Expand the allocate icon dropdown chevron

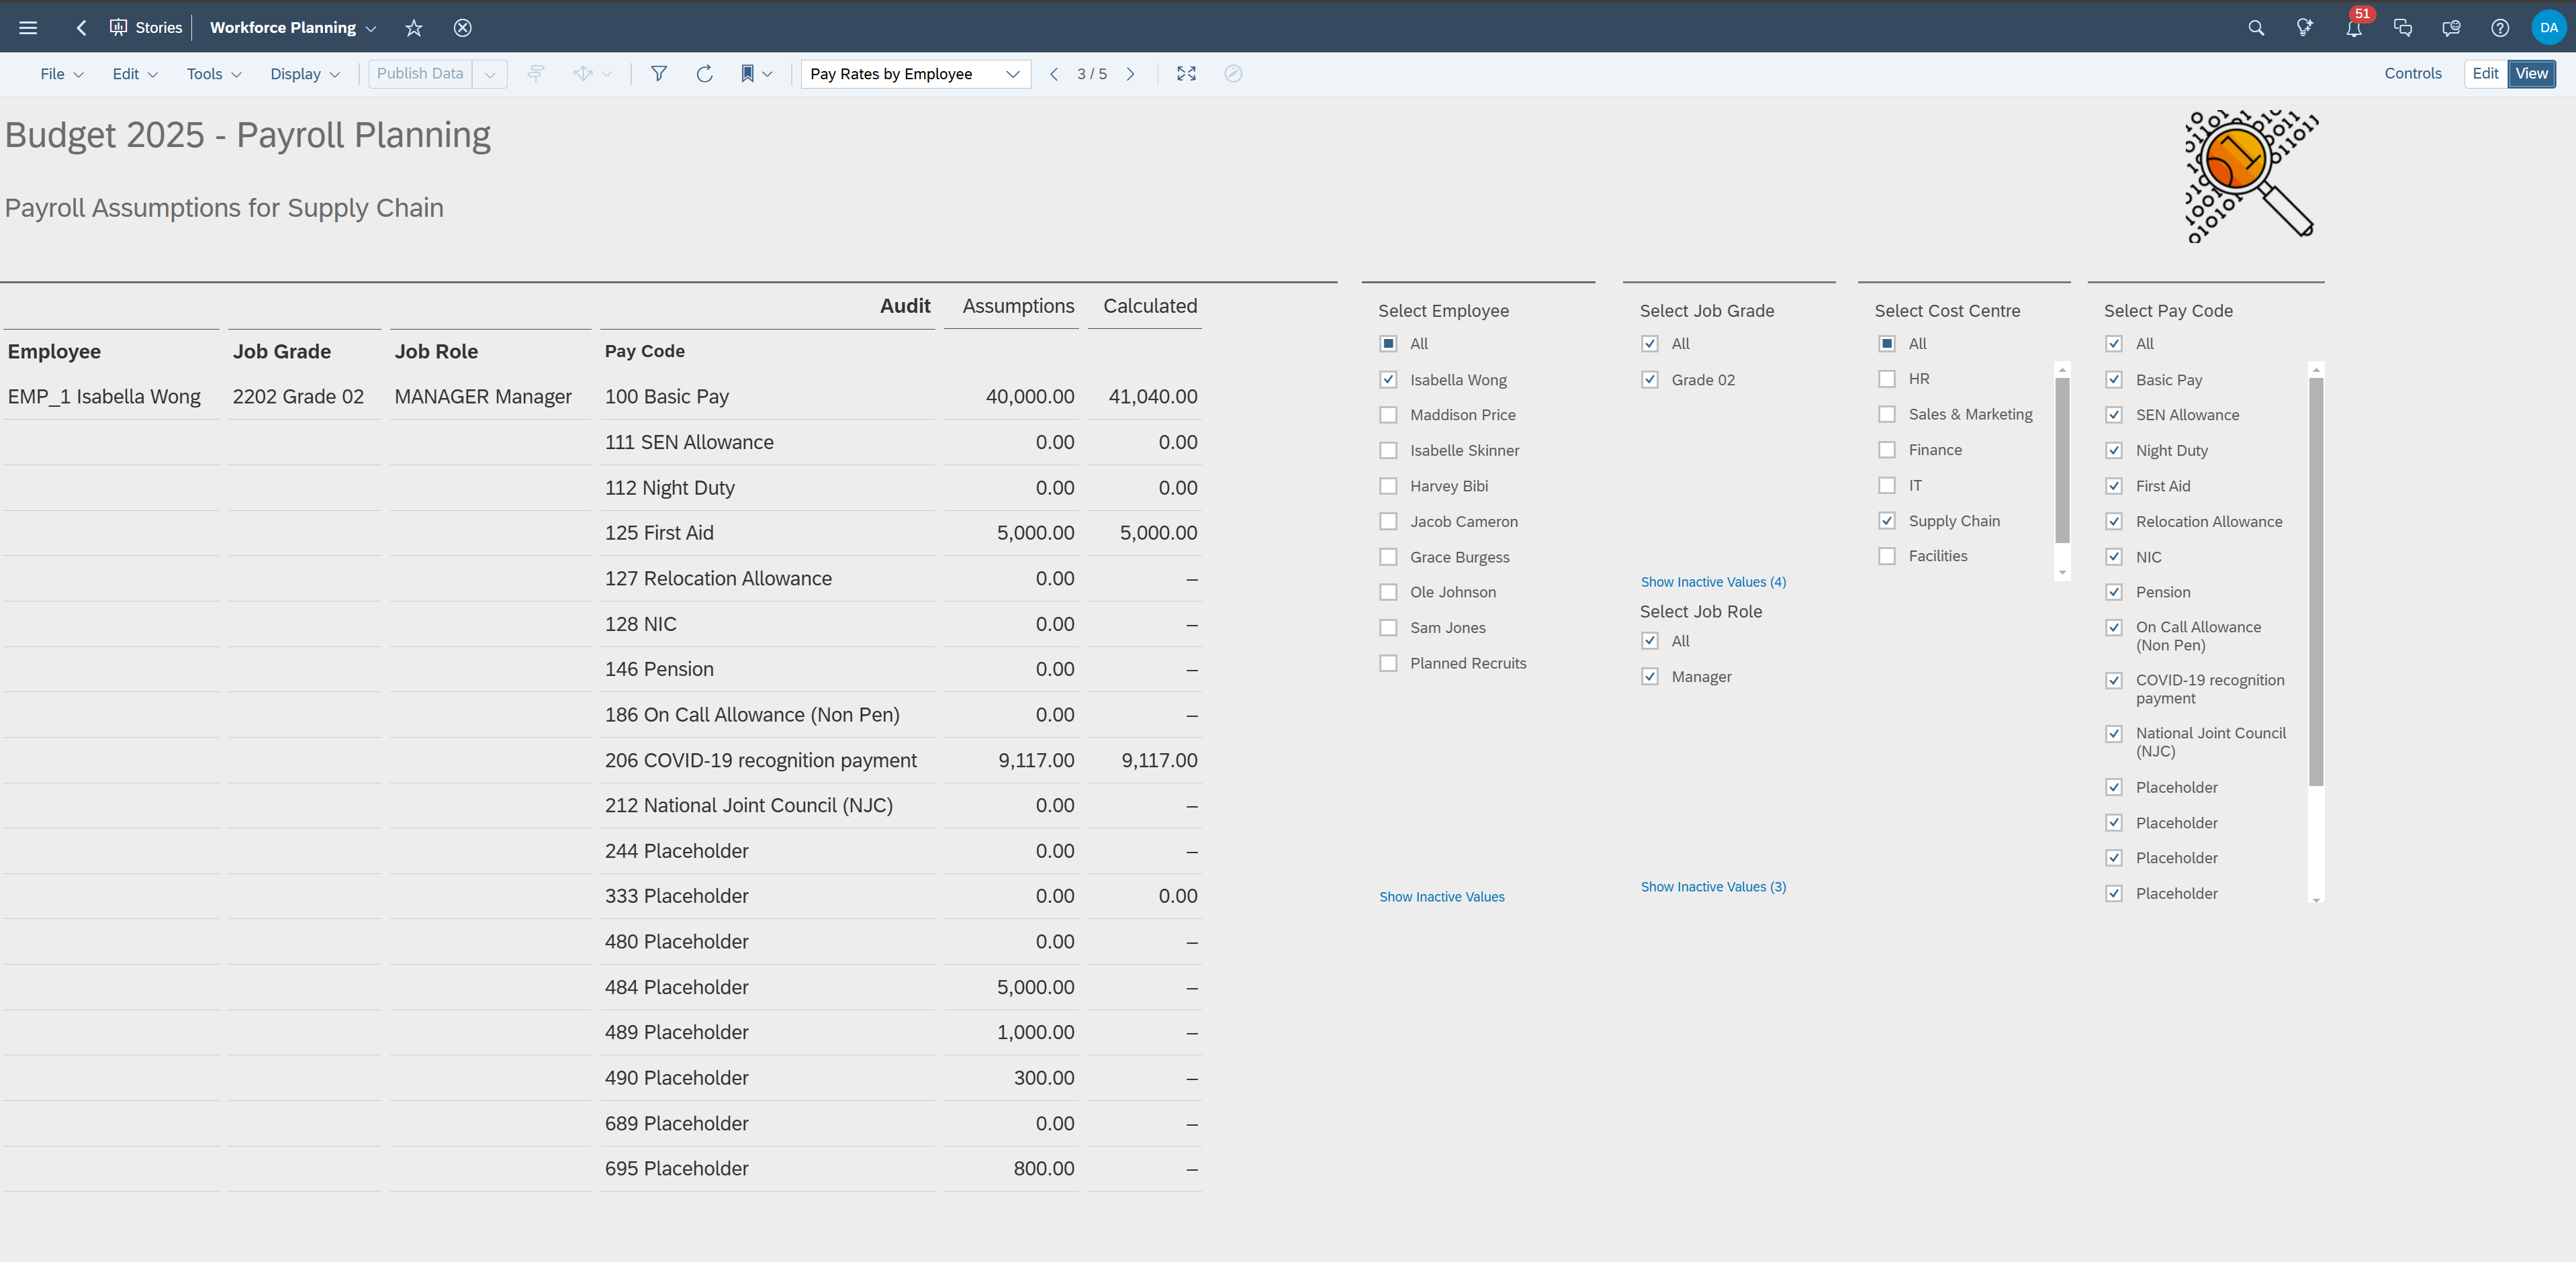coord(606,74)
